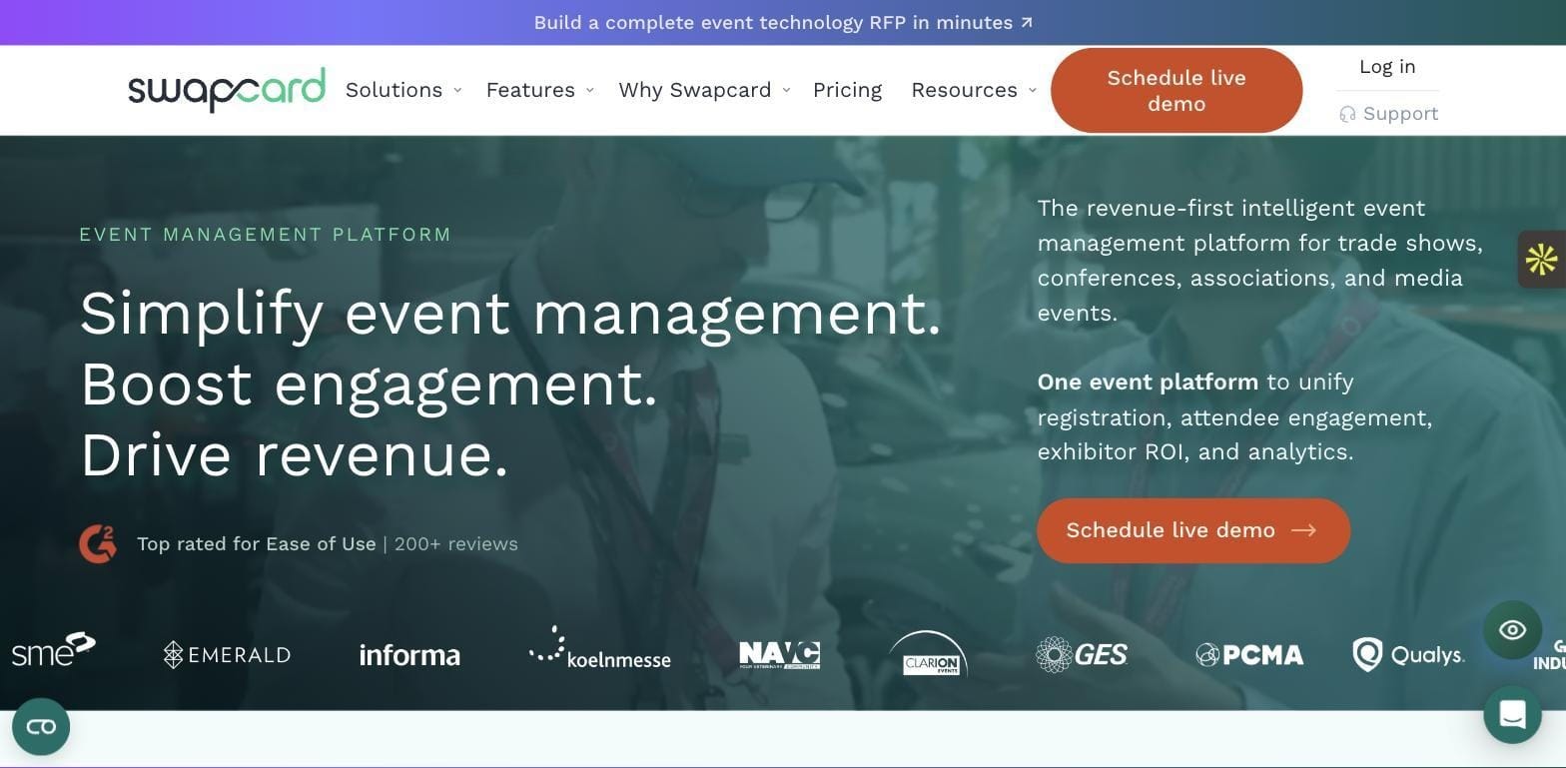The width and height of the screenshot is (1566, 768).
Task: Open the Pricing page
Action: point(847,90)
